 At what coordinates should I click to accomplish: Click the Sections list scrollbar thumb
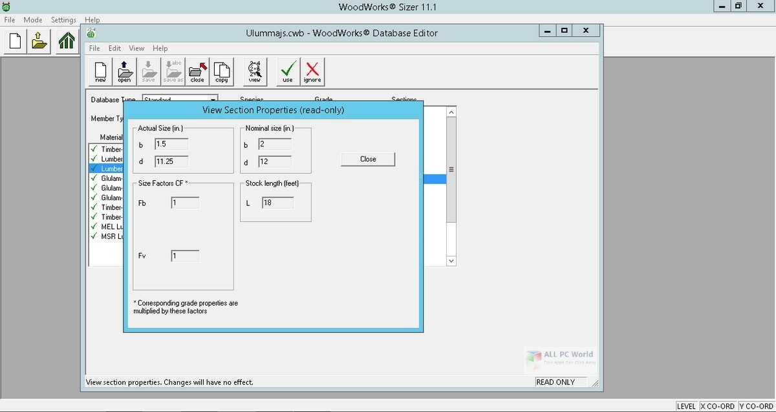pos(451,170)
